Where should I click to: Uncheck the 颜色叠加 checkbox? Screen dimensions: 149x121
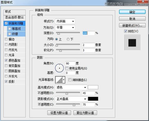[6, 60]
